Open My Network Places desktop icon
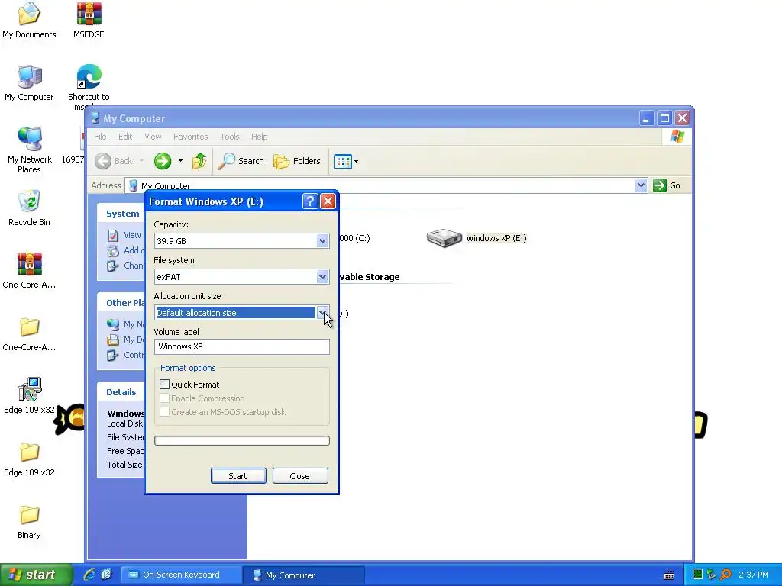Screen dimensions: 782x586 click(30, 150)
